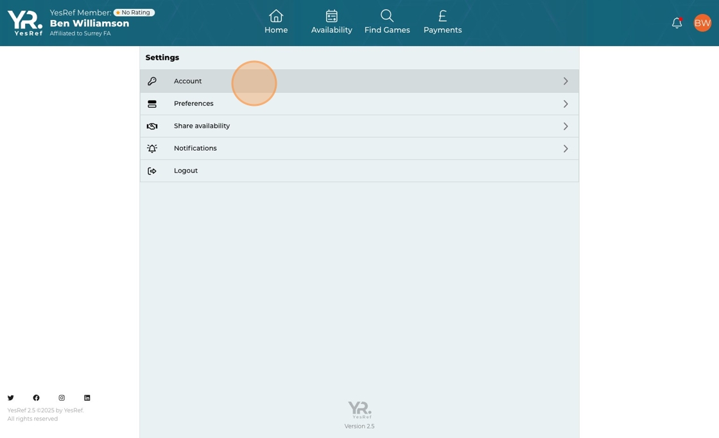Click the Settings heading
The image size is (719, 438).
[162, 57]
